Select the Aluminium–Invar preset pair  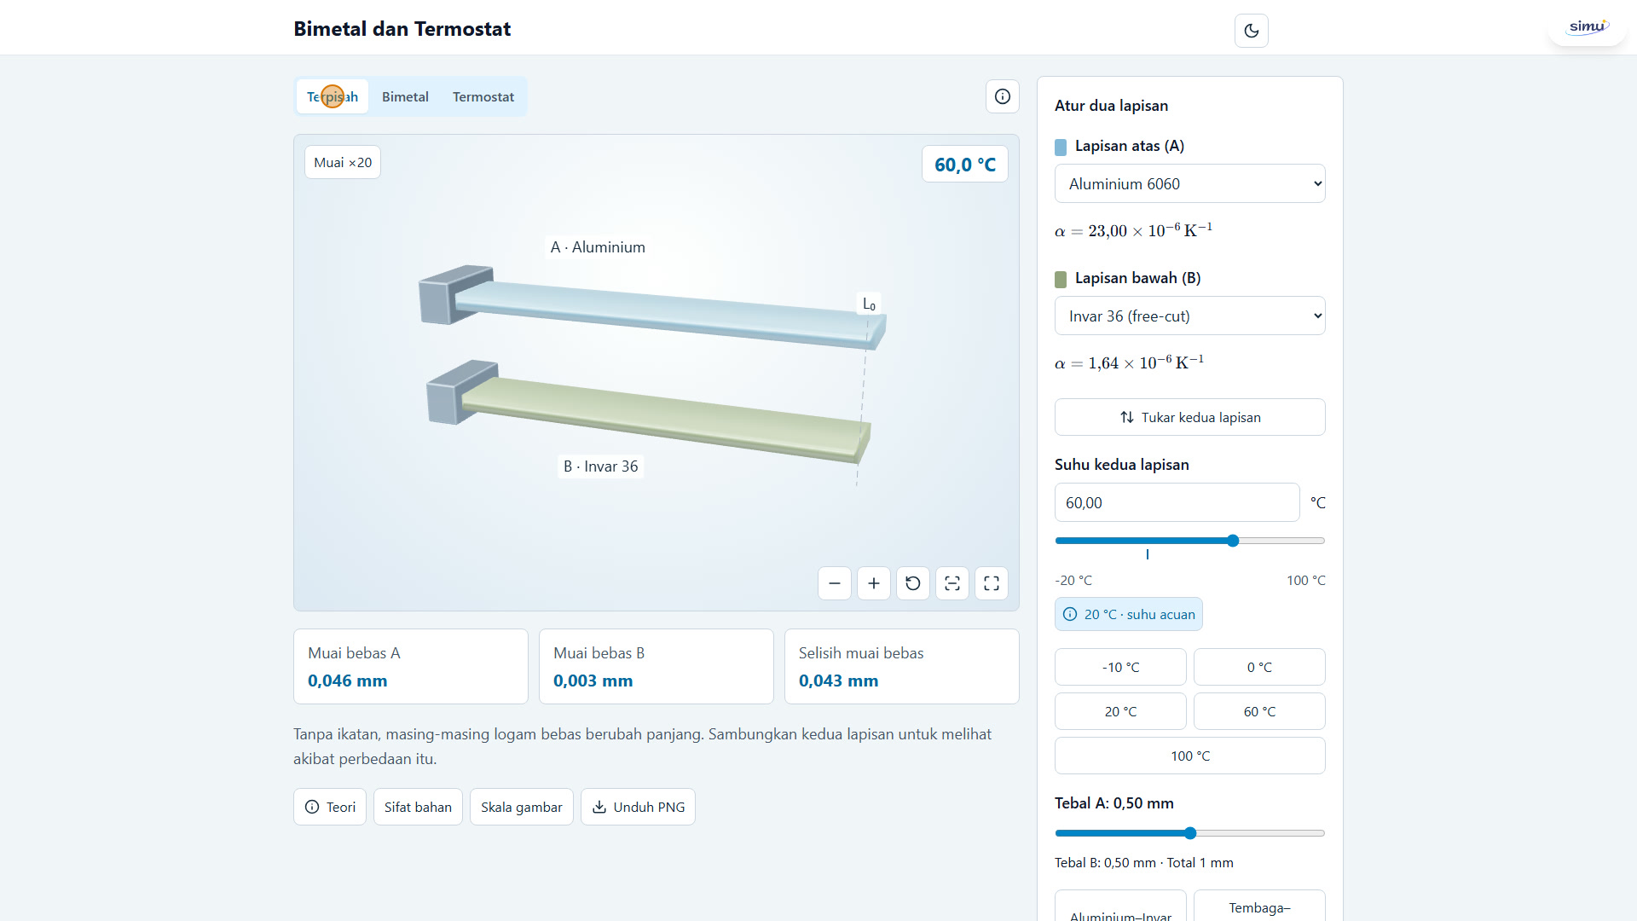[x=1120, y=907]
